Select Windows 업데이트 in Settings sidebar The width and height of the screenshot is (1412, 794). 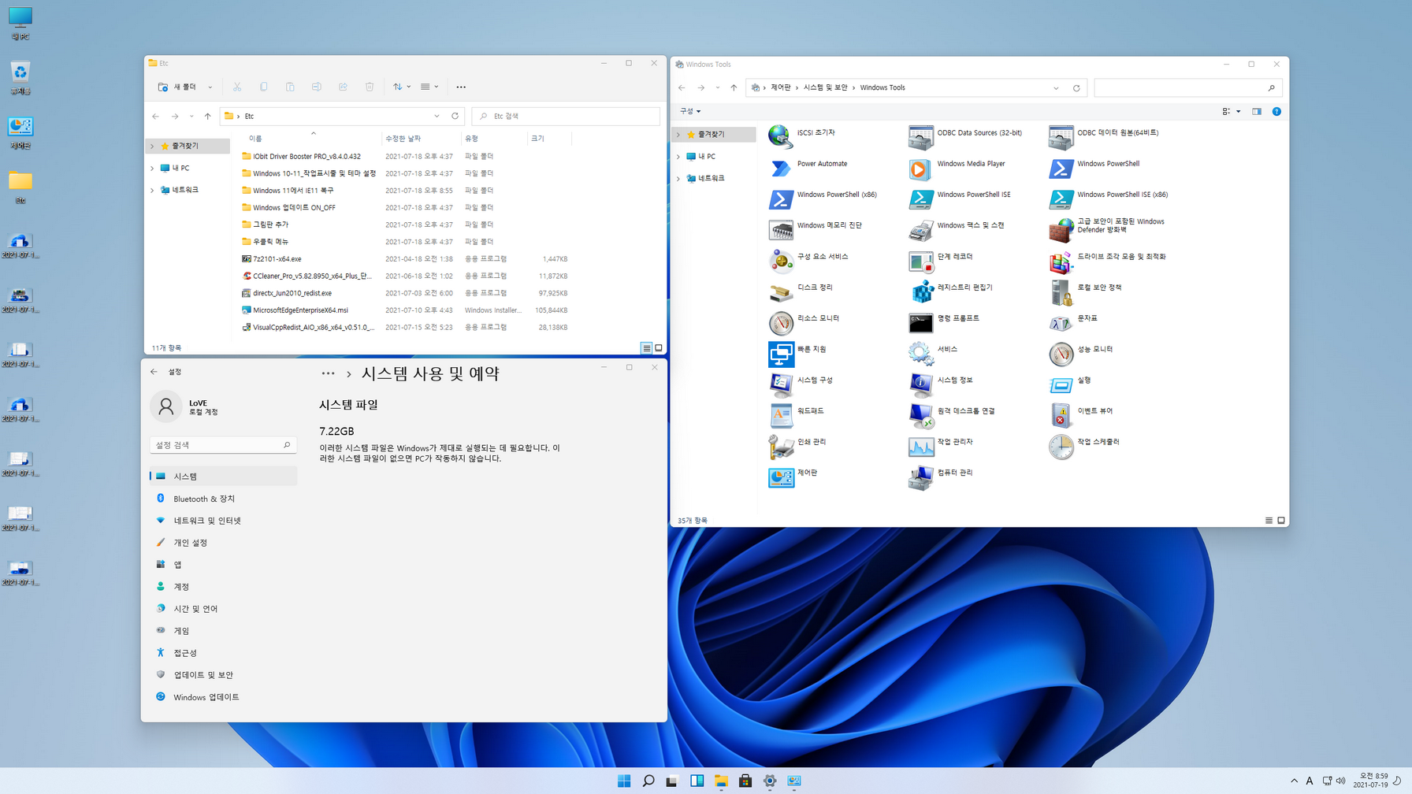[x=223, y=697]
